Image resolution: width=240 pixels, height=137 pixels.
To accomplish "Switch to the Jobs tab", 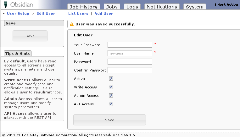I will point(112,7).
